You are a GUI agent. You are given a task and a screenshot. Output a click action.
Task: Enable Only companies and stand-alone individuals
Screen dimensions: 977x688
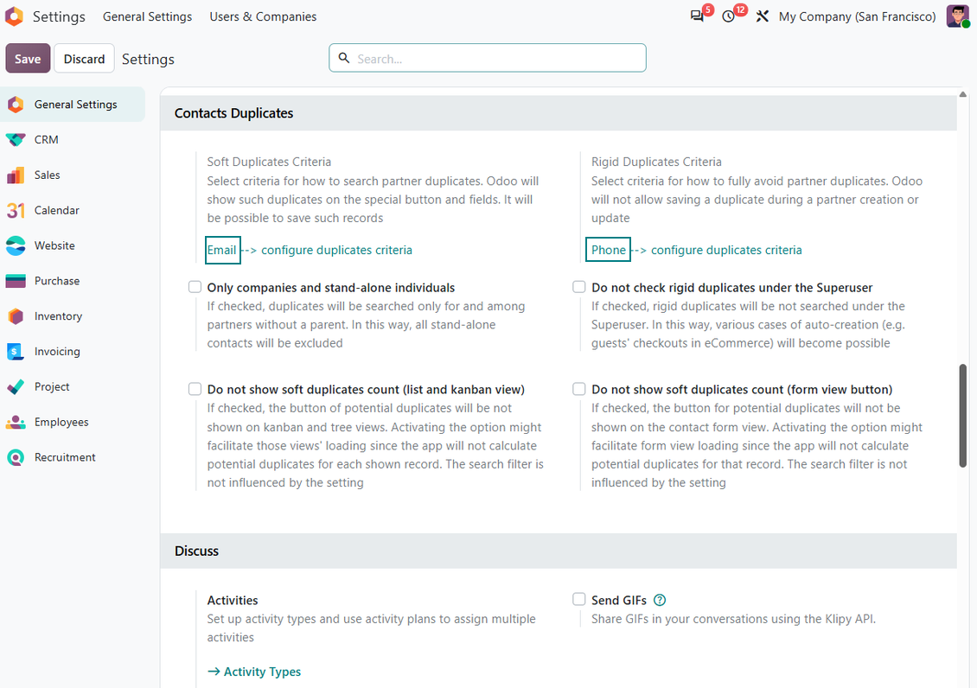point(195,287)
